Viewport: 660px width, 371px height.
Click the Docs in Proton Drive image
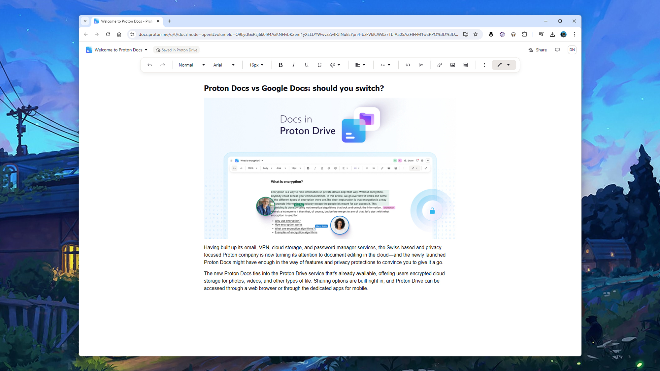330,168
